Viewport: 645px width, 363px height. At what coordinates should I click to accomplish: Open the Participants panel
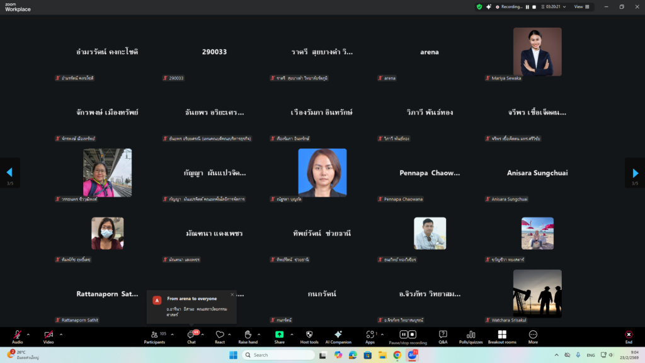[x=154, y=337]
